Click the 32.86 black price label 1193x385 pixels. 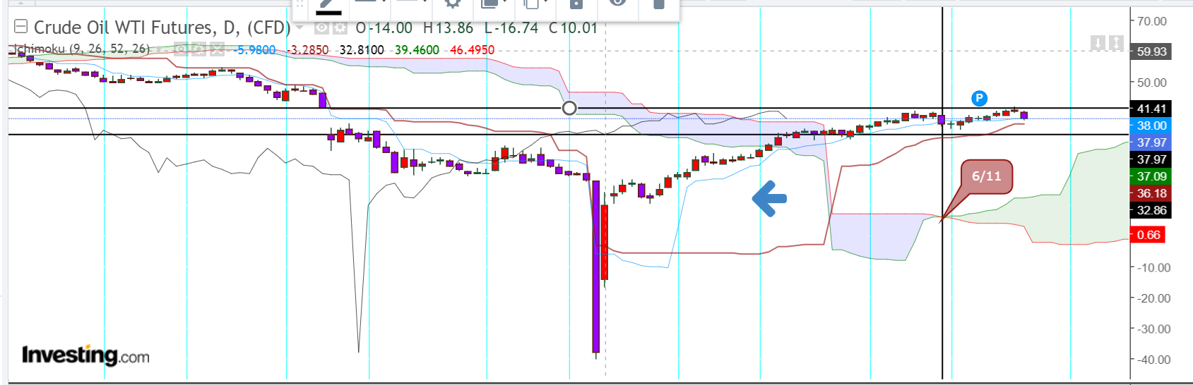[x=1151, y=210]
